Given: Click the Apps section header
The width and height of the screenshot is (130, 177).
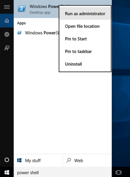Looking at the screenshot, I should coord(21,23).
